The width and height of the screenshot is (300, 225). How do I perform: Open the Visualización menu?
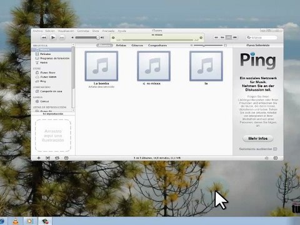66,31
